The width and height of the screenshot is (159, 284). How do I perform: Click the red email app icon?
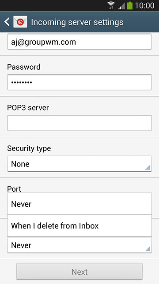[20, 22]
